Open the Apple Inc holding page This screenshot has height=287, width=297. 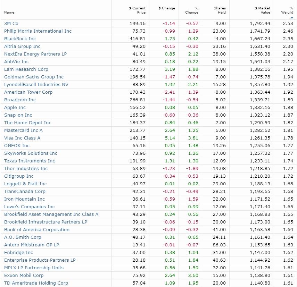[15, 107]
